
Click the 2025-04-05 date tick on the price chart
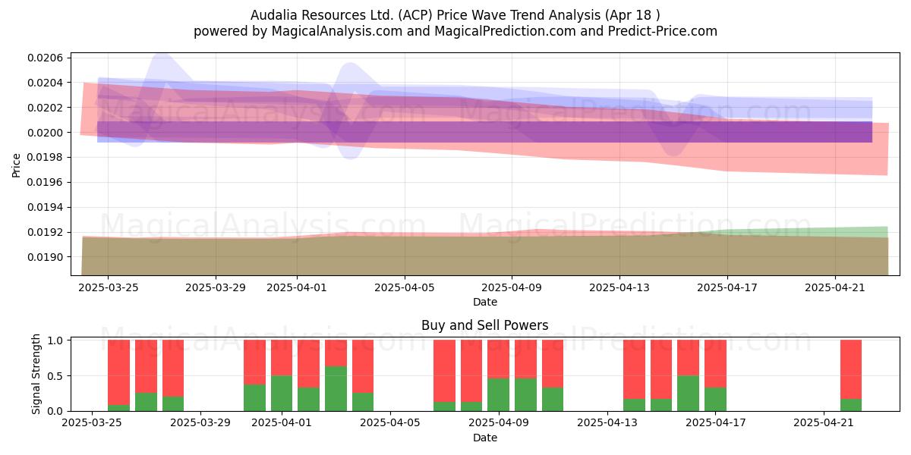click(x=405, y=287)
